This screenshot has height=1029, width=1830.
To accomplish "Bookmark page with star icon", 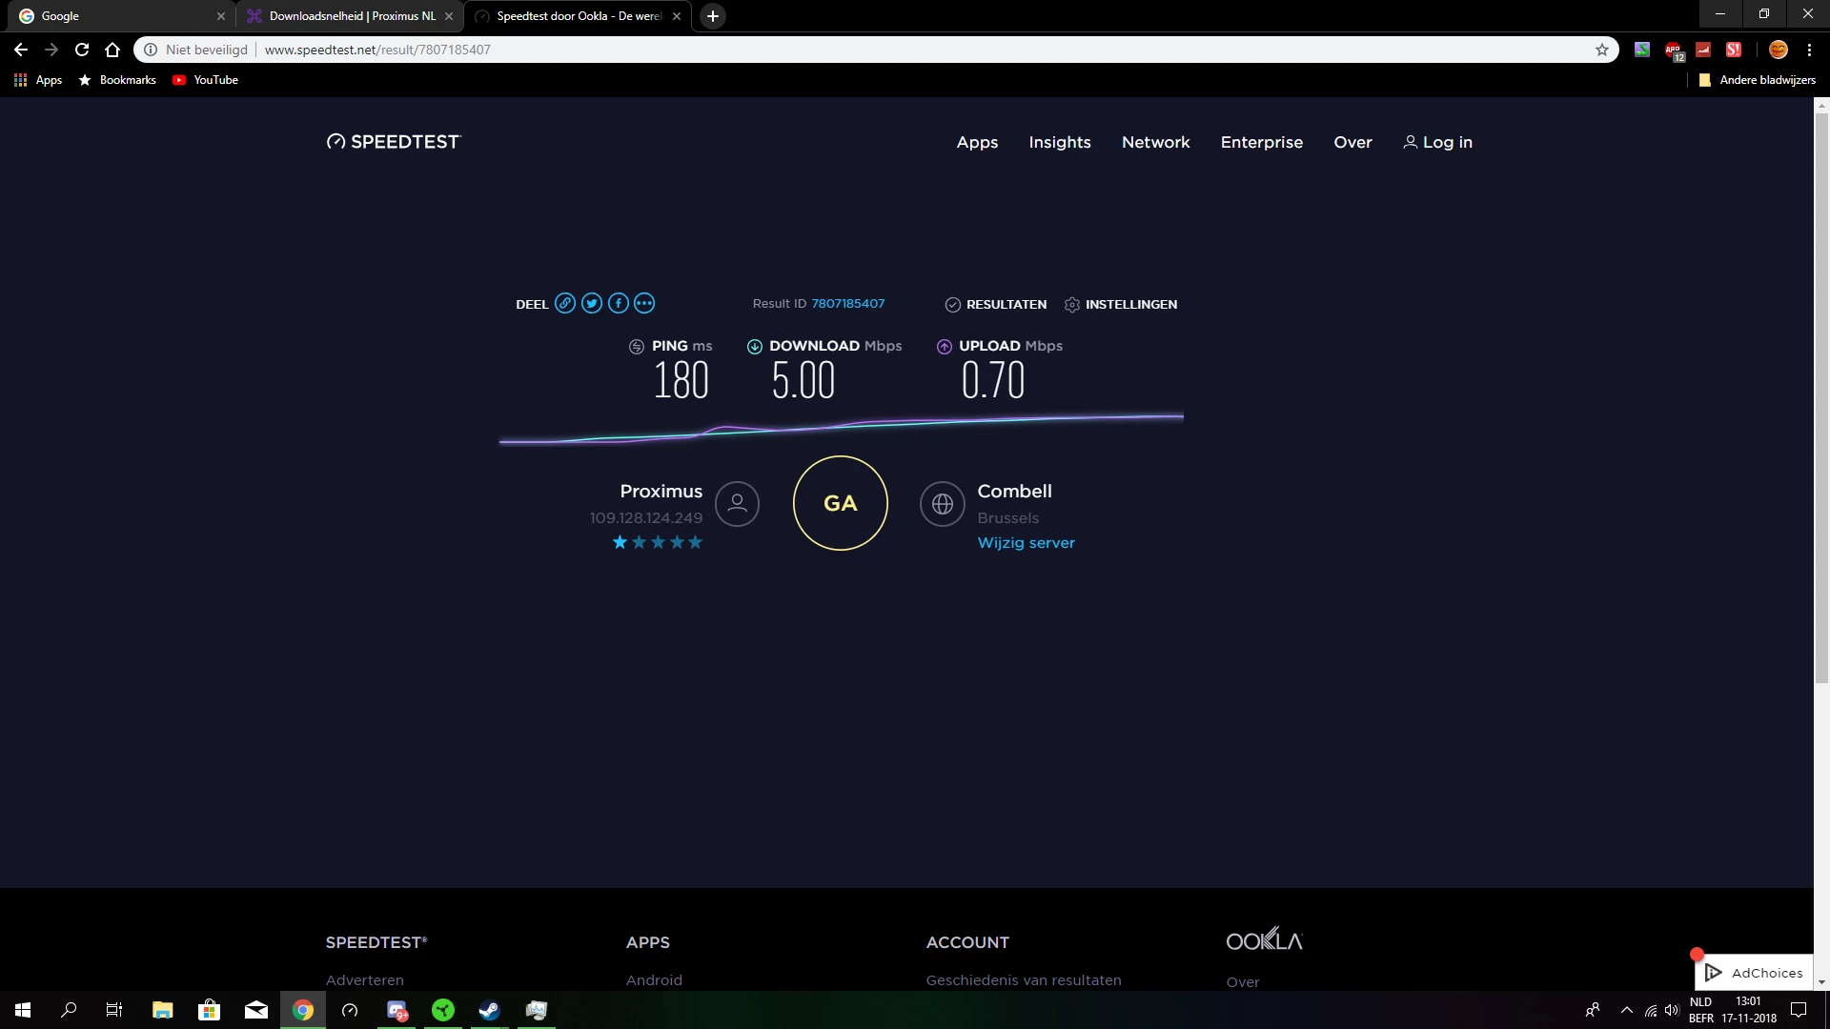I will [1602, 50].
